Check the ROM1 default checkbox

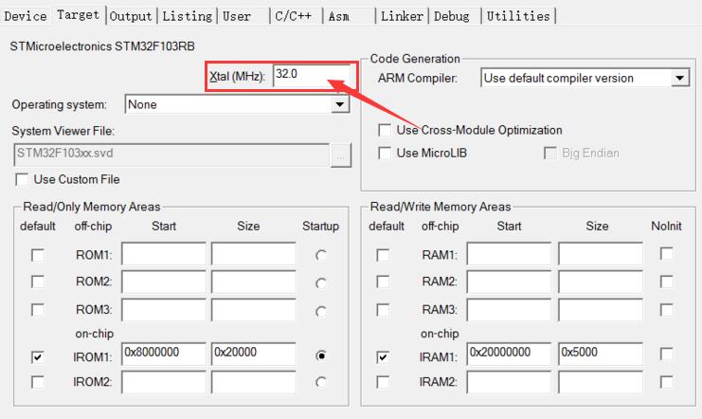pyautogui.click(x=38, y=255)
